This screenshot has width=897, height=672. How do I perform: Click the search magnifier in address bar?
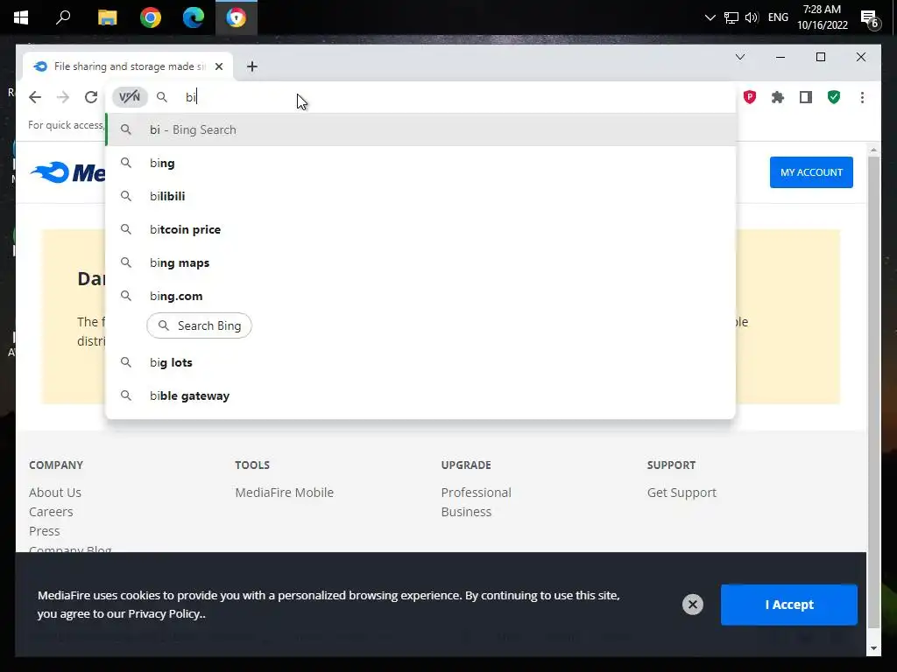[162, 97]
